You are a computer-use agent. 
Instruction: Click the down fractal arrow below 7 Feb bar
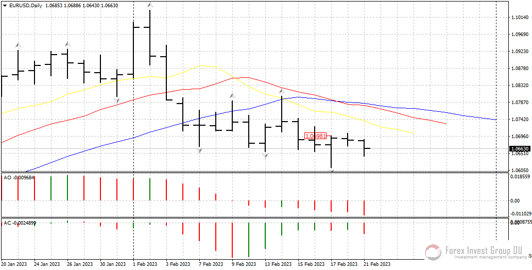pos(199,150)
